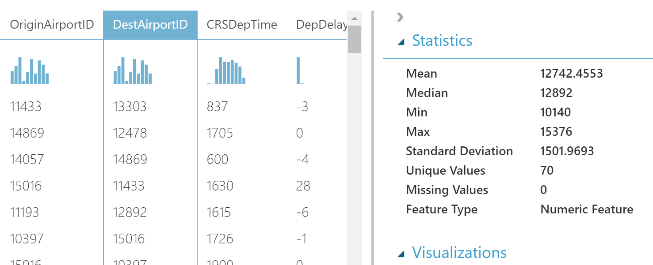Click the 28 value in DepDelay
The width and height of the screenshot is (653, 265).
[x=303, y=186]
